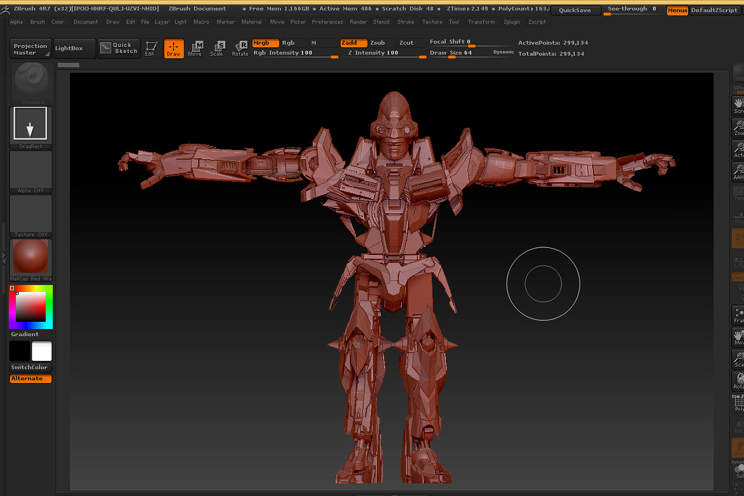Switch to the Move transform icon
This screenshot has width=744, height=496.
point(195,48)
